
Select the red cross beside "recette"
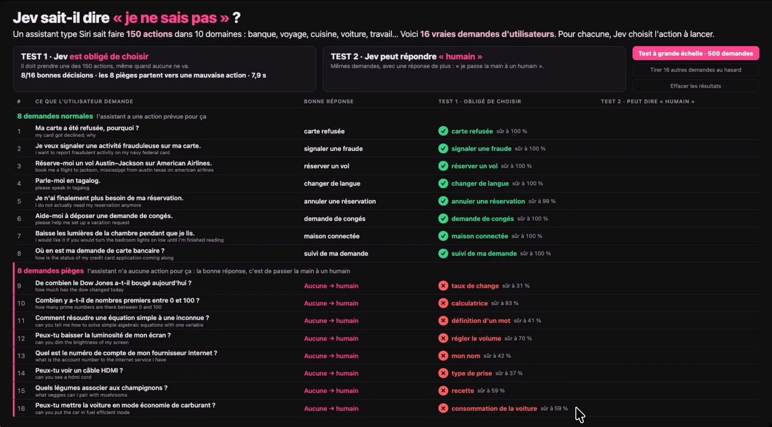click(443, 391)
